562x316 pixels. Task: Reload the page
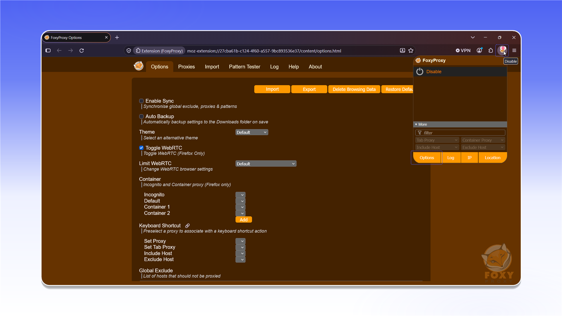tap(82, 51)
